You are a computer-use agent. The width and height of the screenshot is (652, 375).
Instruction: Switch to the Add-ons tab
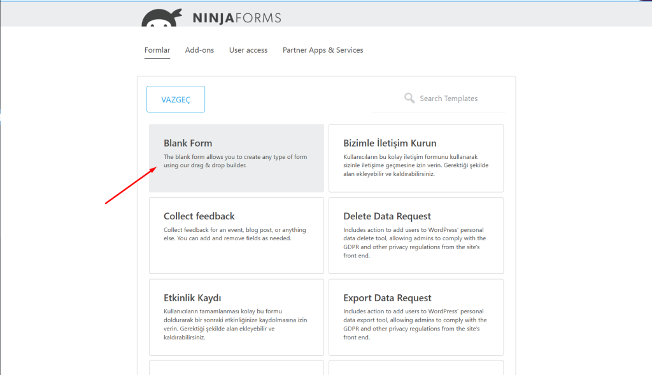pyautogui.click(x=199, y=50)
